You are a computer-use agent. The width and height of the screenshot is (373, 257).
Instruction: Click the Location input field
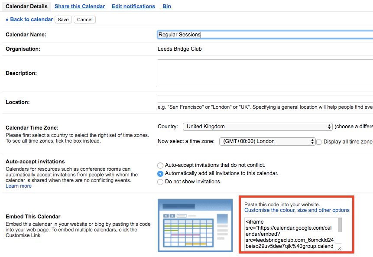tap(265, 99)
